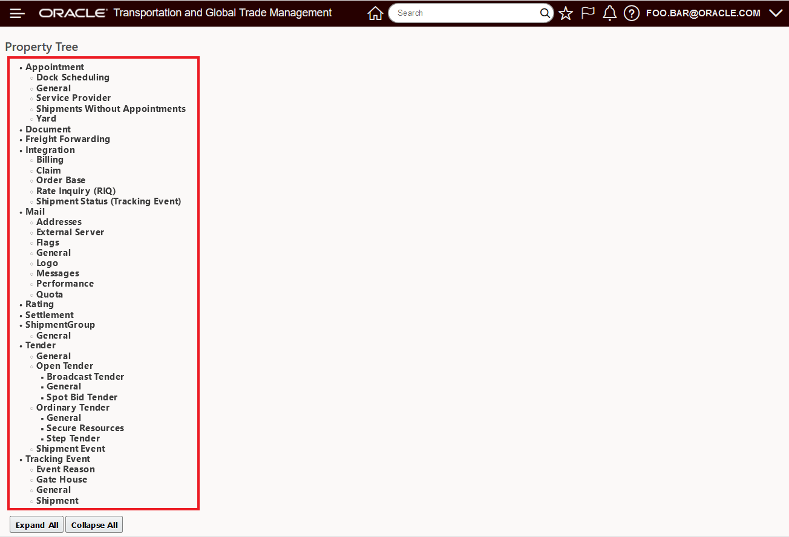This screenshot has width=789, height=537.
Task: Open Shipments Without Appointments
Action: tap(111, 109)
